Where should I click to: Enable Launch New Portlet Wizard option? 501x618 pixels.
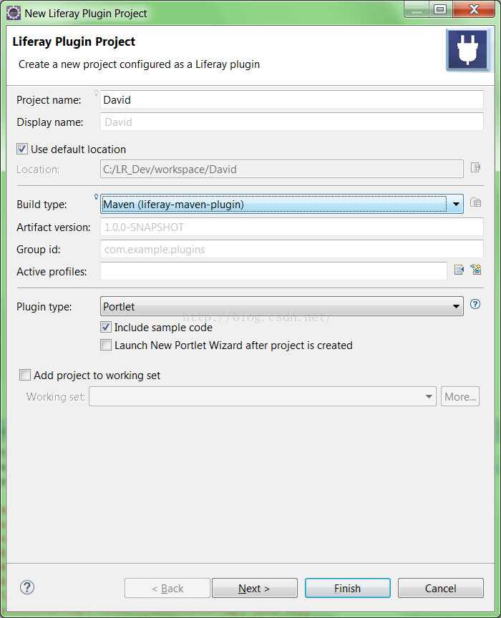point(106,345)
